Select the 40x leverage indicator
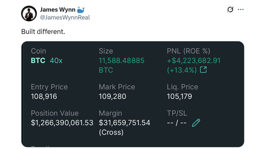 click(56, 61)
